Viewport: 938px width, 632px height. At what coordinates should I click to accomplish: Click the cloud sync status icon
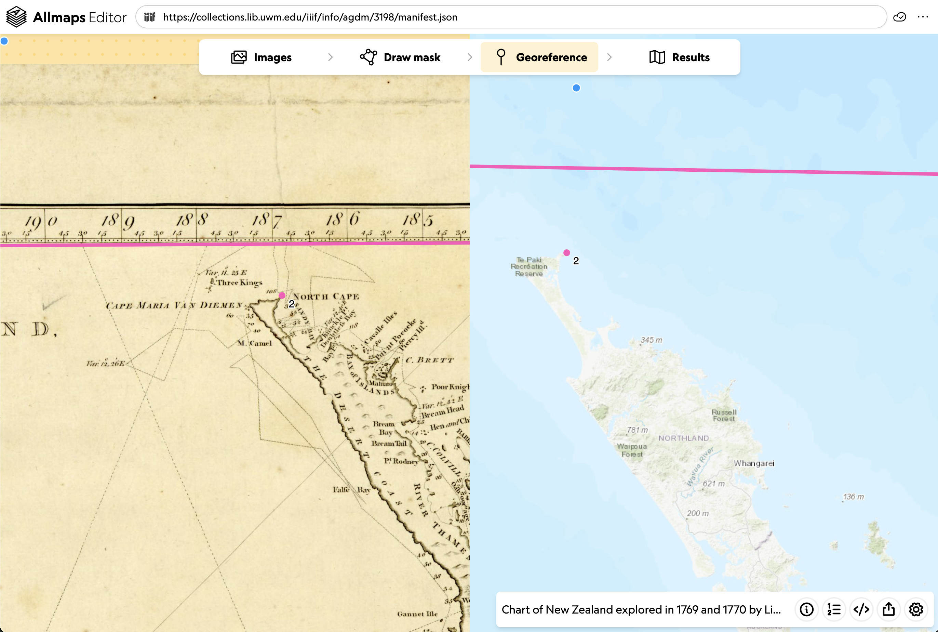(x=899, y=17)
